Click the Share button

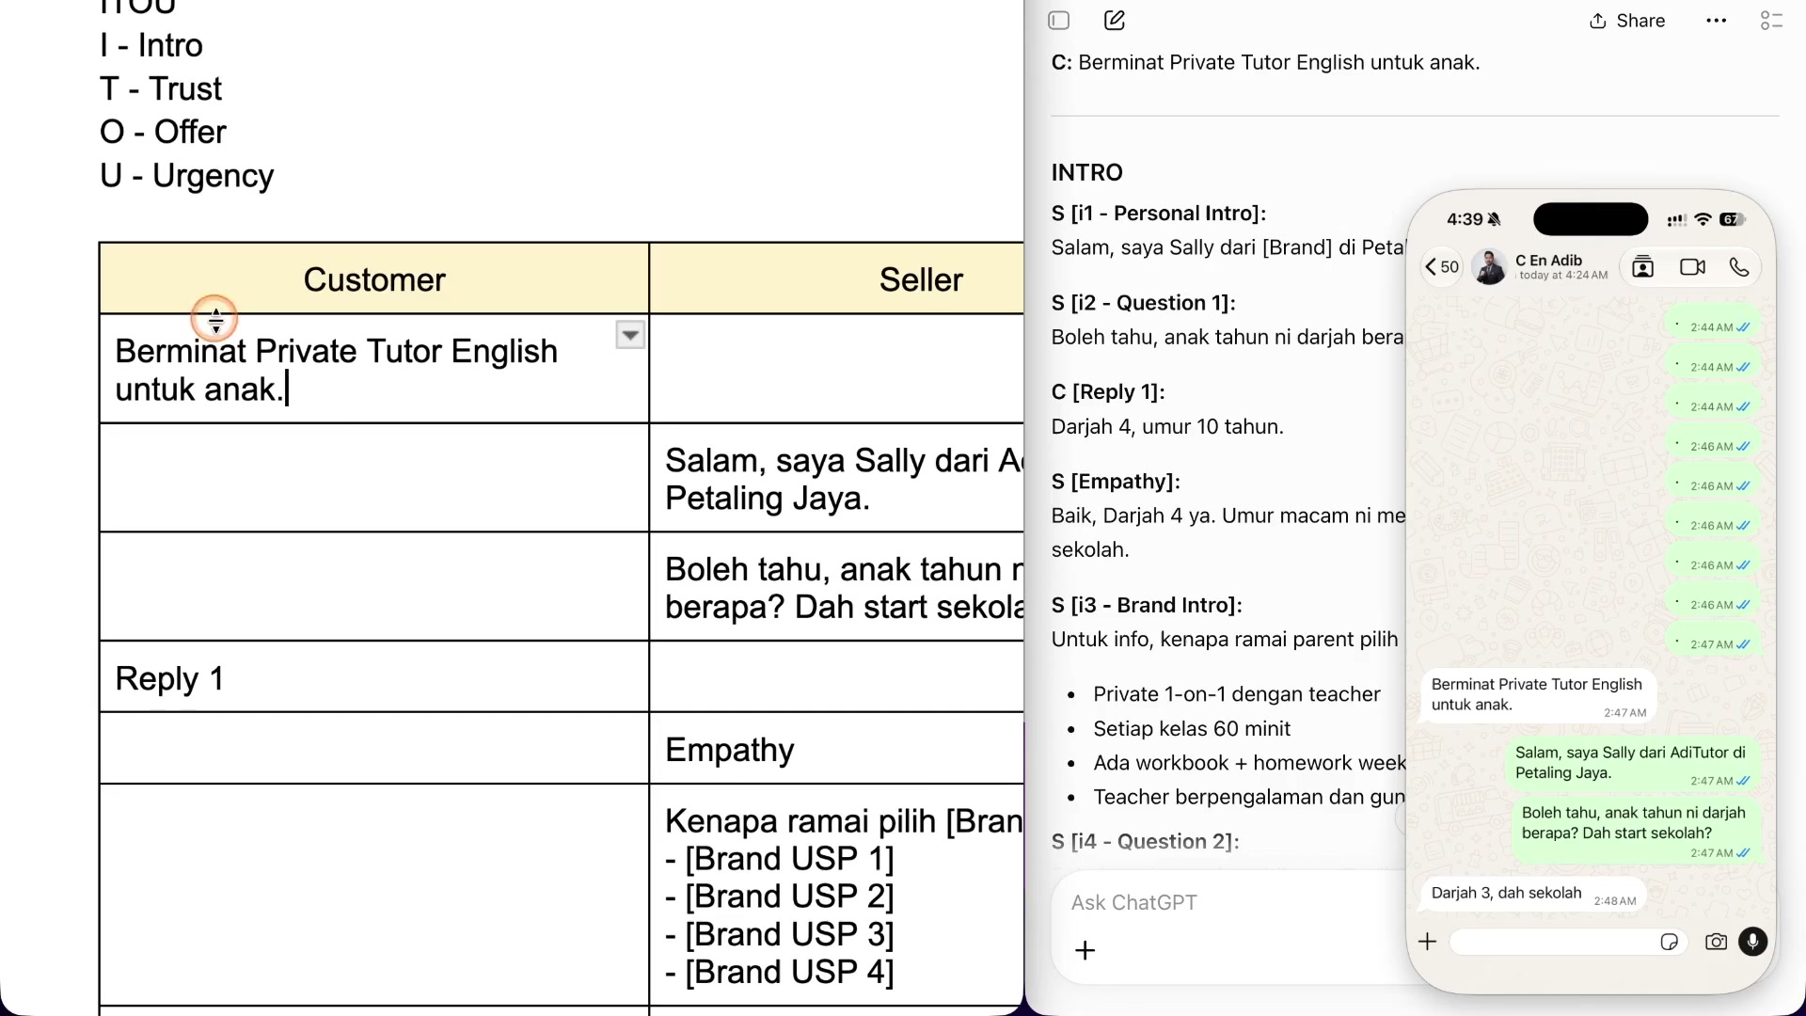click(1627, 21)
